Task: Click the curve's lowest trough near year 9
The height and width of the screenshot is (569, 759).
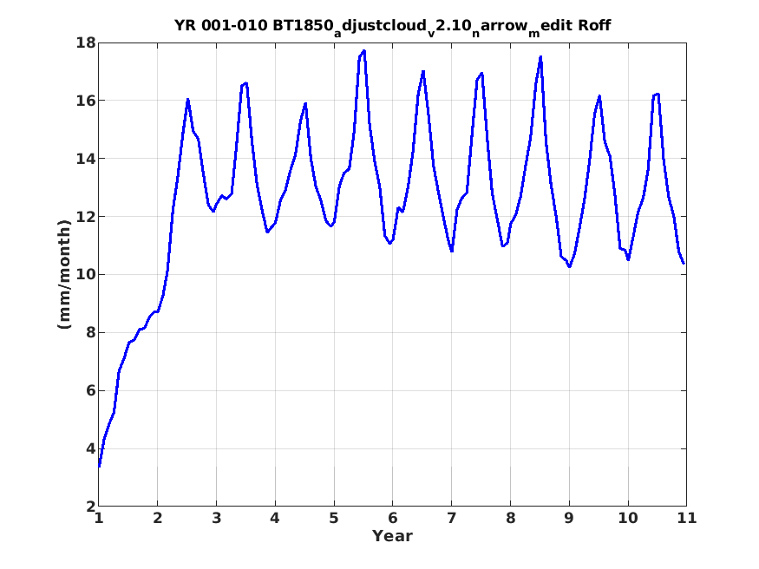Action: (569, 266)
